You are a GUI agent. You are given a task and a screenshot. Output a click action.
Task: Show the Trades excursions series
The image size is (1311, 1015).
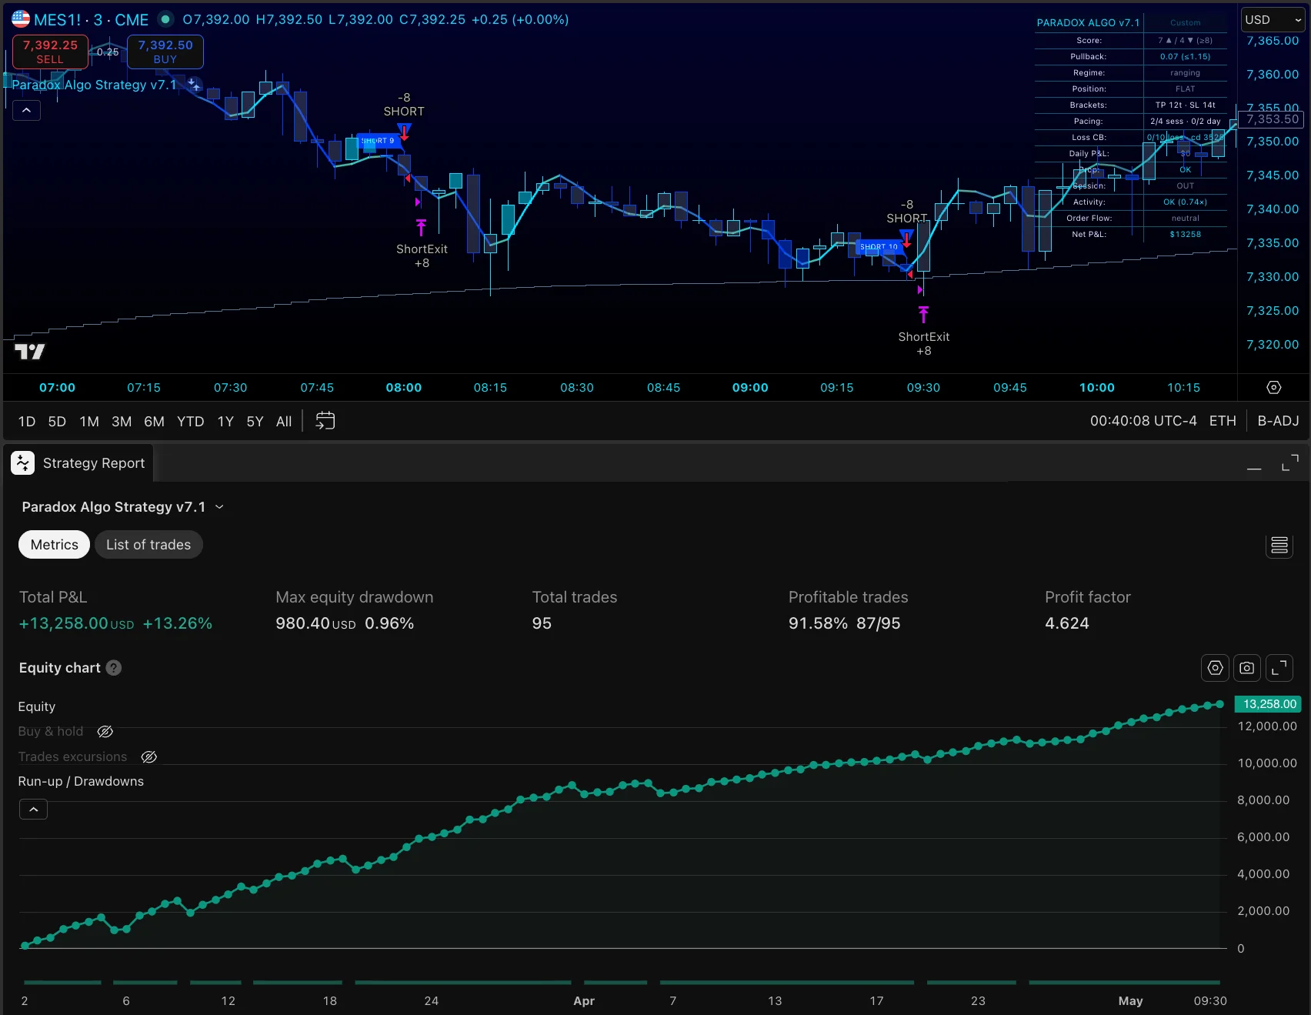149,756
